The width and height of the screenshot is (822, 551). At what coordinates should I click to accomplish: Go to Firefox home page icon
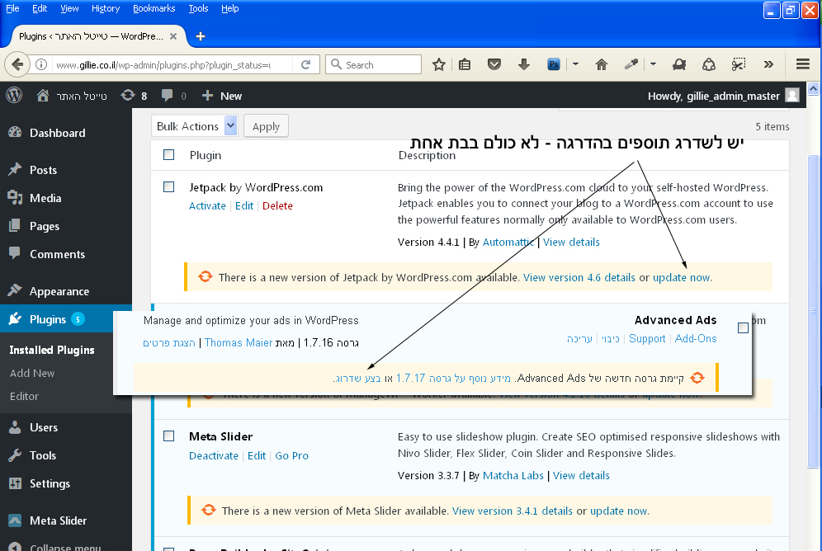(x=602, y=64)
